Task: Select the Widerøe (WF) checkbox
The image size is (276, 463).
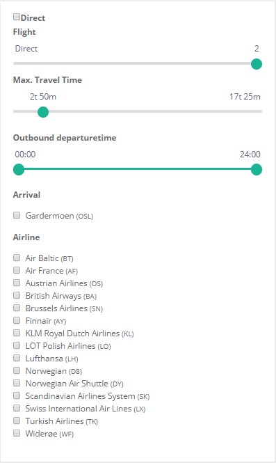Action: point(17,433)
